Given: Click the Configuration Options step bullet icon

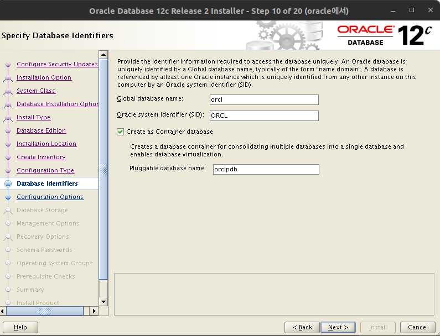Looking at the screenshot, I should [x=8, y=197].
